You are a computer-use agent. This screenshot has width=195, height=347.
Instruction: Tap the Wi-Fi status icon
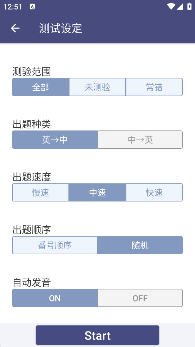(171, 7)
